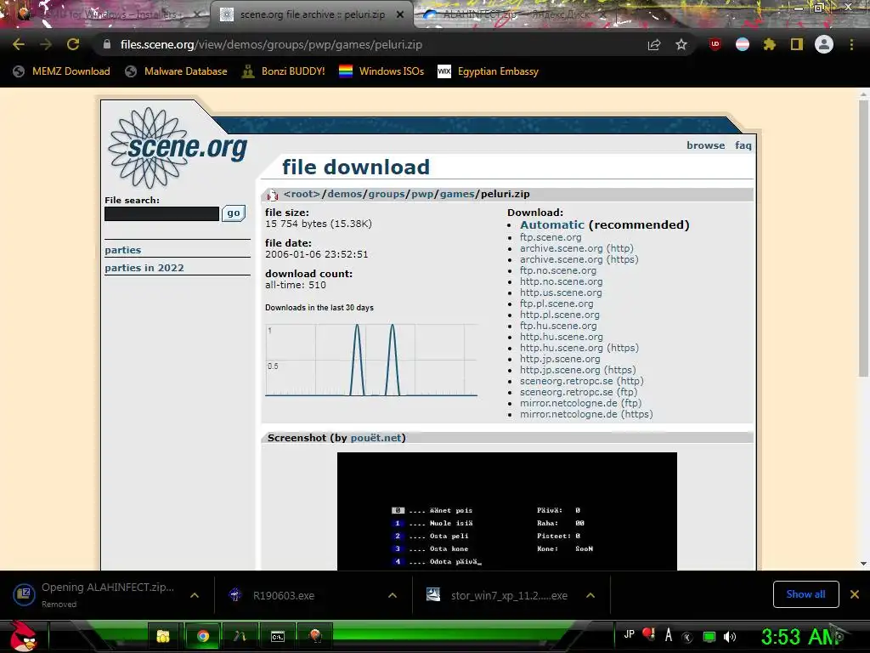Click the go search button
The height and width of the screenshot is (653, 870).
pyautogui.click(x=234, y=213)
